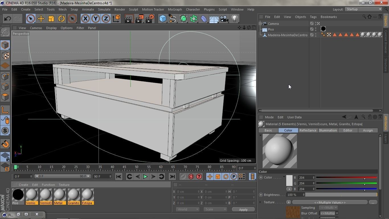Screen dimensions: 389x219
Task: Toggle Parameter keyframe P button
Action: [x=234, y=177]
